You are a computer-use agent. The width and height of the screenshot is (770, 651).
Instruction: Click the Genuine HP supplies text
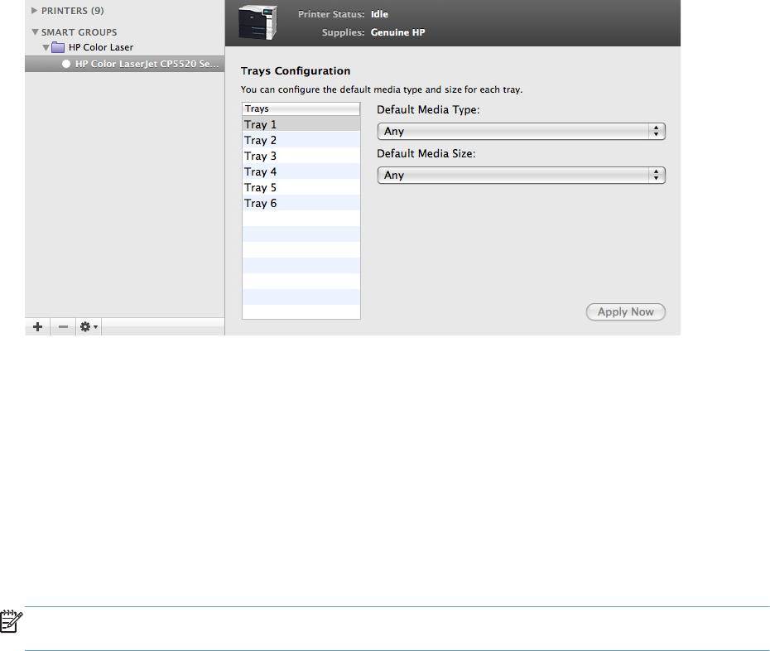click(397, 32)
